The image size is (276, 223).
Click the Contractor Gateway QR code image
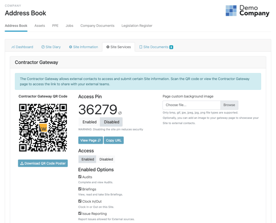click(x=43, y=128)
